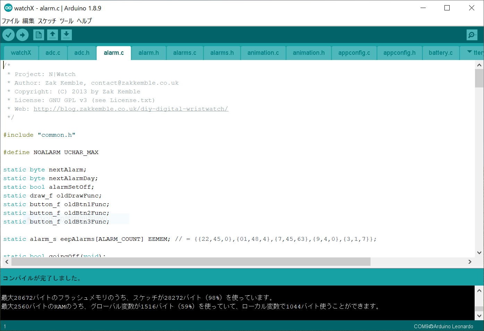
Task: Switch to the adc.h tab
Action: [x=82, y=53]
